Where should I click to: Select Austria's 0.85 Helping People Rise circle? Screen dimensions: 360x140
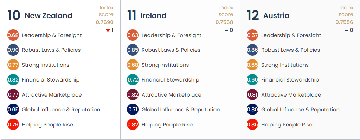pyautogui.click(x=252, y=125)
